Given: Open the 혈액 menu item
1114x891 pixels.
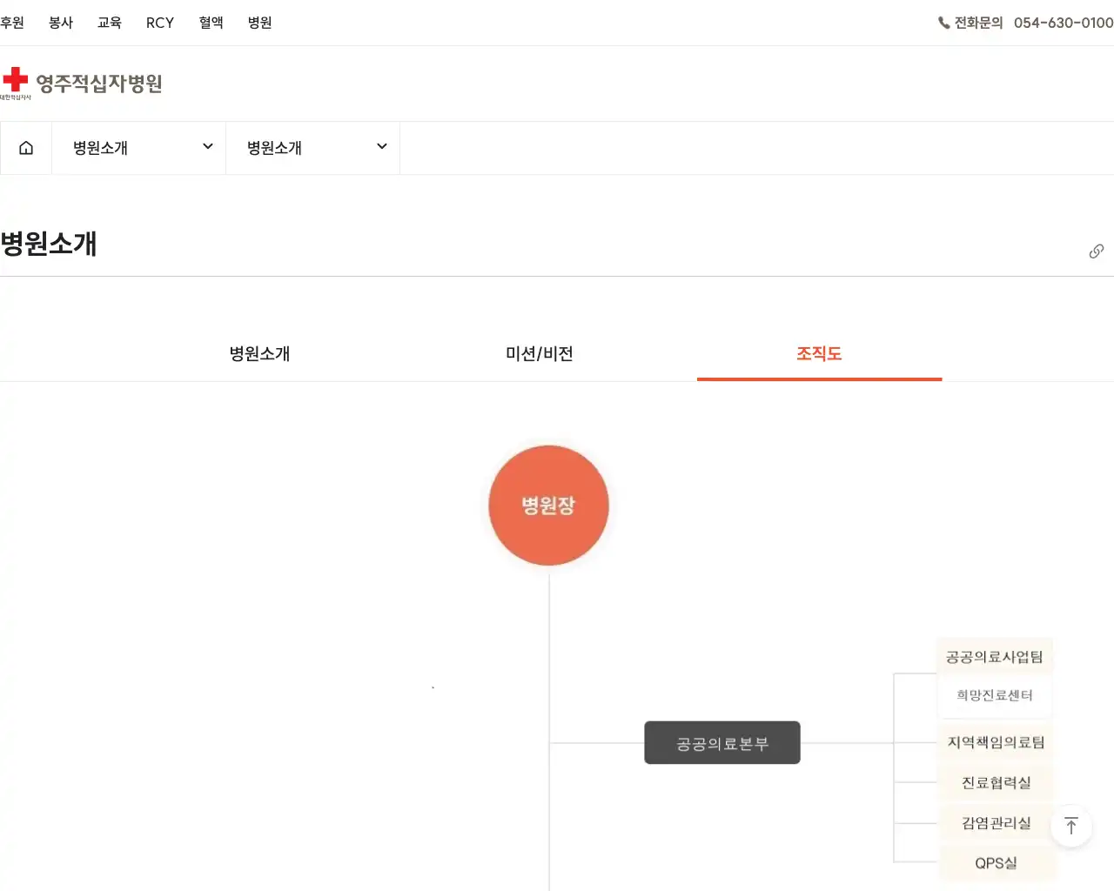Looking at the screenshot, I should tap(210, 23).
